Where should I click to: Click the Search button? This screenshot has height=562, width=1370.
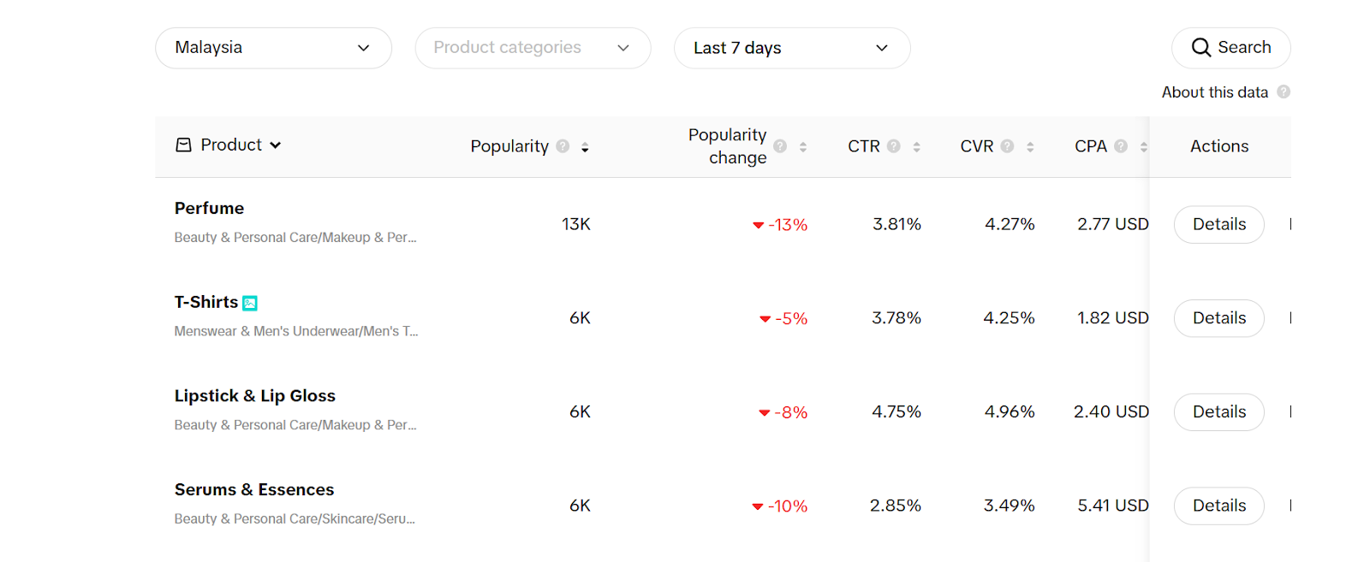tap(1230, 47)
